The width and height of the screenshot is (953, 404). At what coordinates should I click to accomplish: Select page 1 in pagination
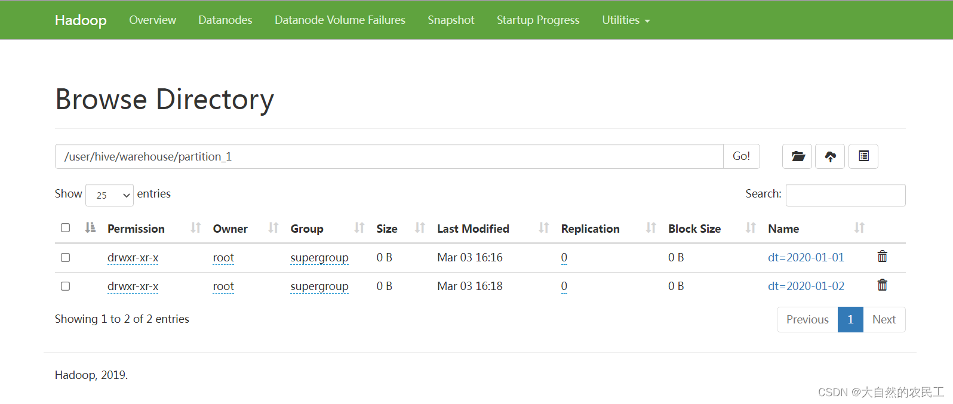point(850,319)
